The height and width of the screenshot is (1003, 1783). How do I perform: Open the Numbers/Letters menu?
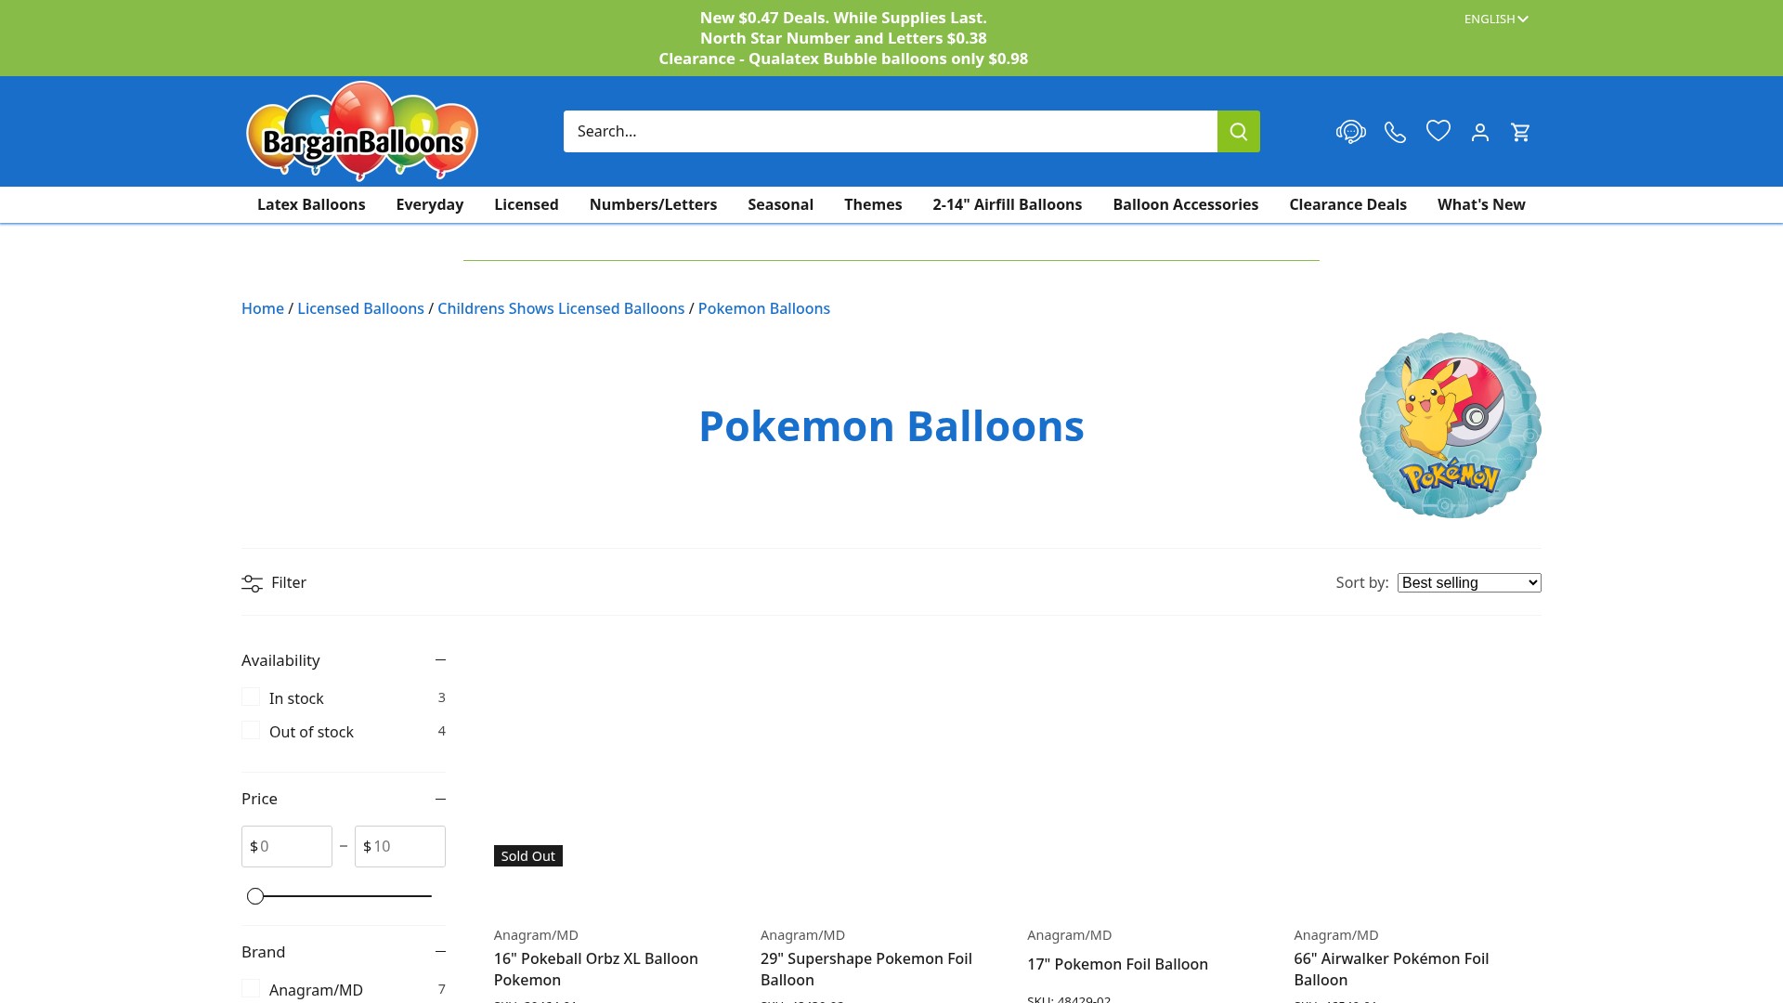653,204
